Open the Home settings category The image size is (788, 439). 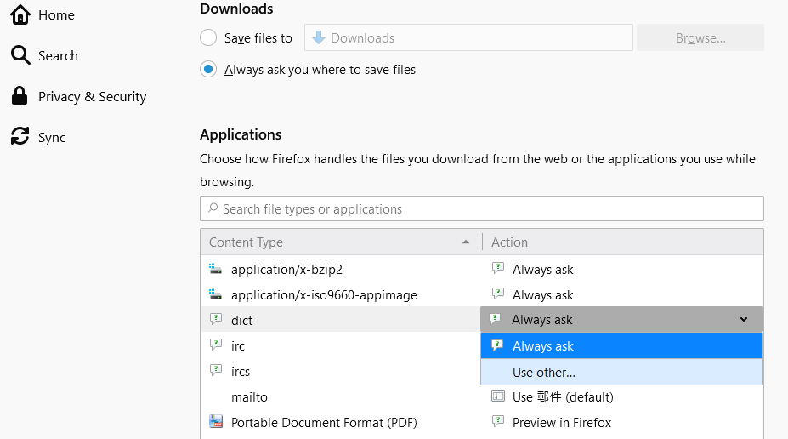(43, 14)
